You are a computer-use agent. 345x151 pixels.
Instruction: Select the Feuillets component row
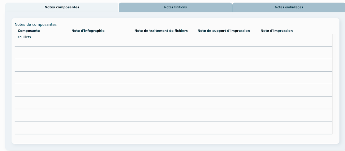(24, 37)
